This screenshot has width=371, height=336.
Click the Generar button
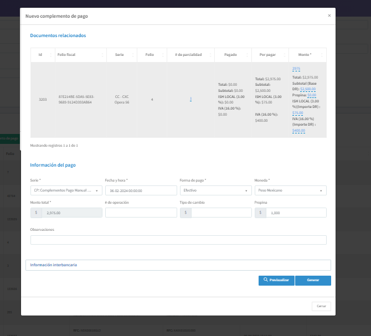pos(313,281)
